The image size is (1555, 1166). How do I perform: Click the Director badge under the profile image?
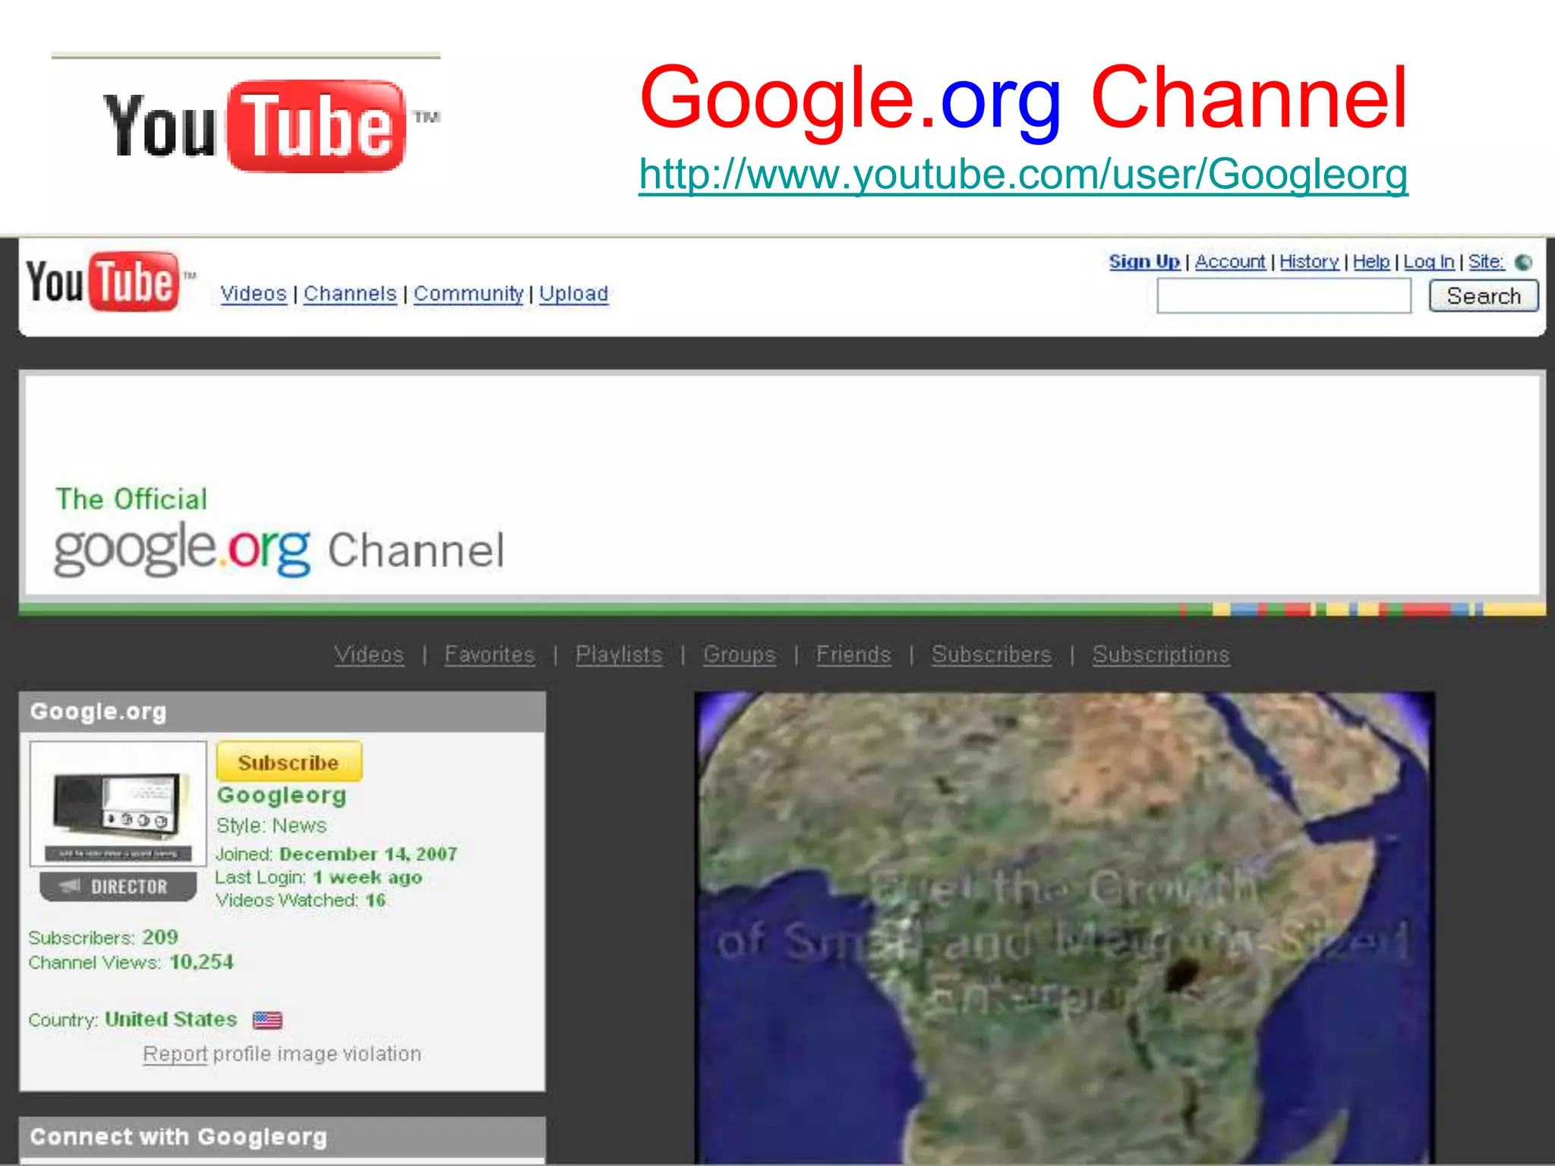pos(118,886)
